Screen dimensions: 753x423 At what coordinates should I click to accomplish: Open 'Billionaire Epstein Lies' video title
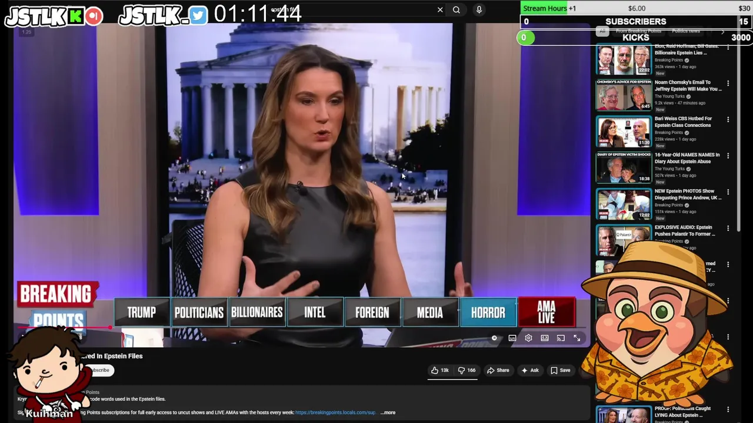(687, 49)
